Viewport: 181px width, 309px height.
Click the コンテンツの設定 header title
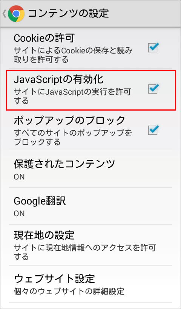tap(68, 14)
